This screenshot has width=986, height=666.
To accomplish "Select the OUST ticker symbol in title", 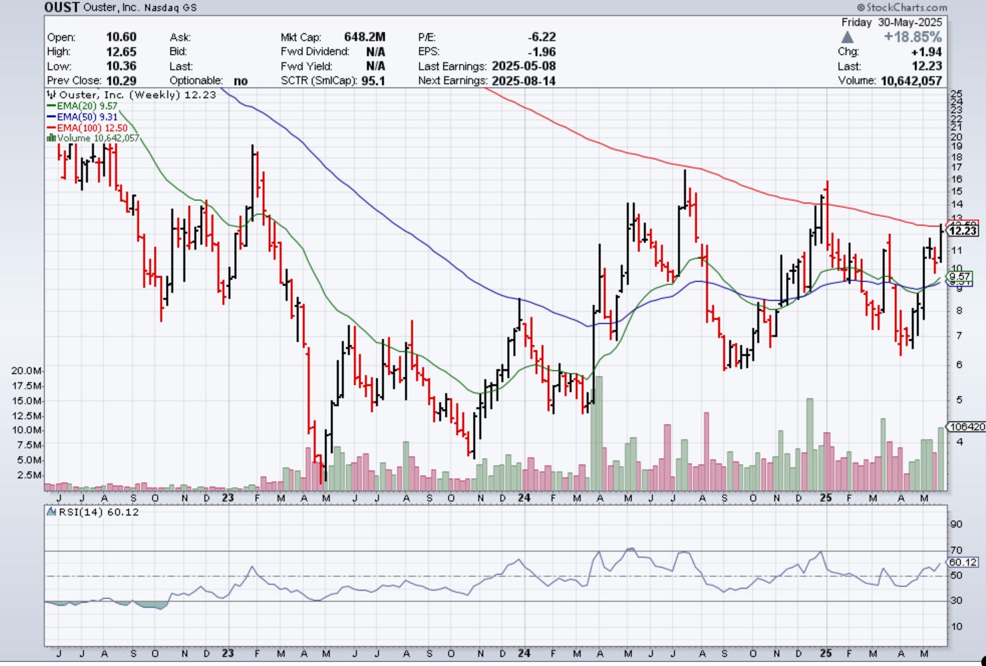I will coord(62,8).
